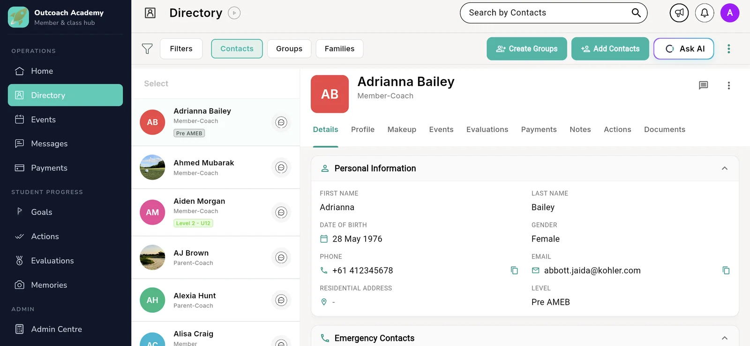The image size is (750, 346).
Task: Open the Makeup tab
Action: tap(402, 130)
